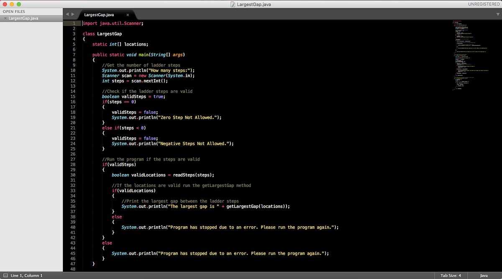This screenshot has height=279, width=502.
Task: Click line number 10 in the gutter
Action: pos(72,70)
